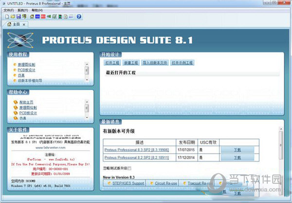Click the book icon beside 帮助主页

coord(16,102)
